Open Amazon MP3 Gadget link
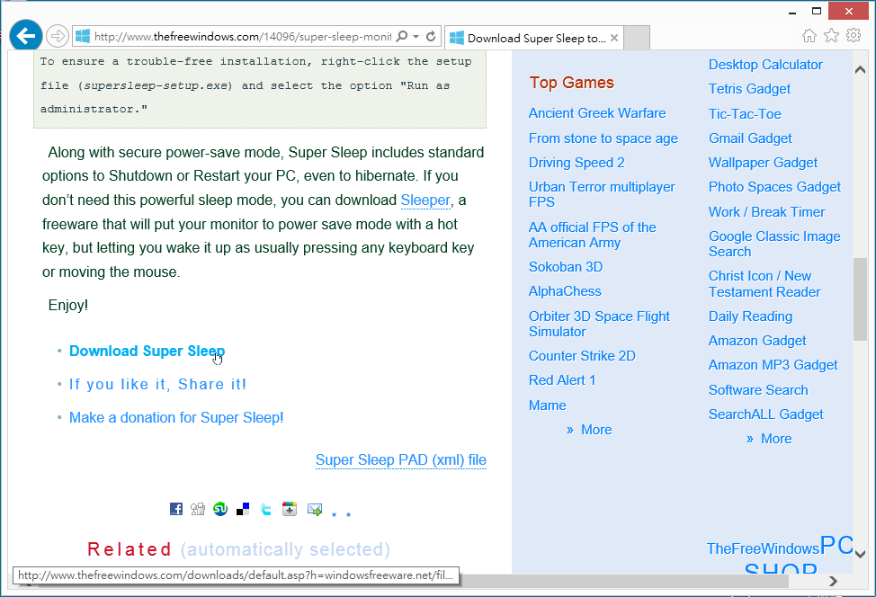This screenshot has width=876, height=597. 773,365
